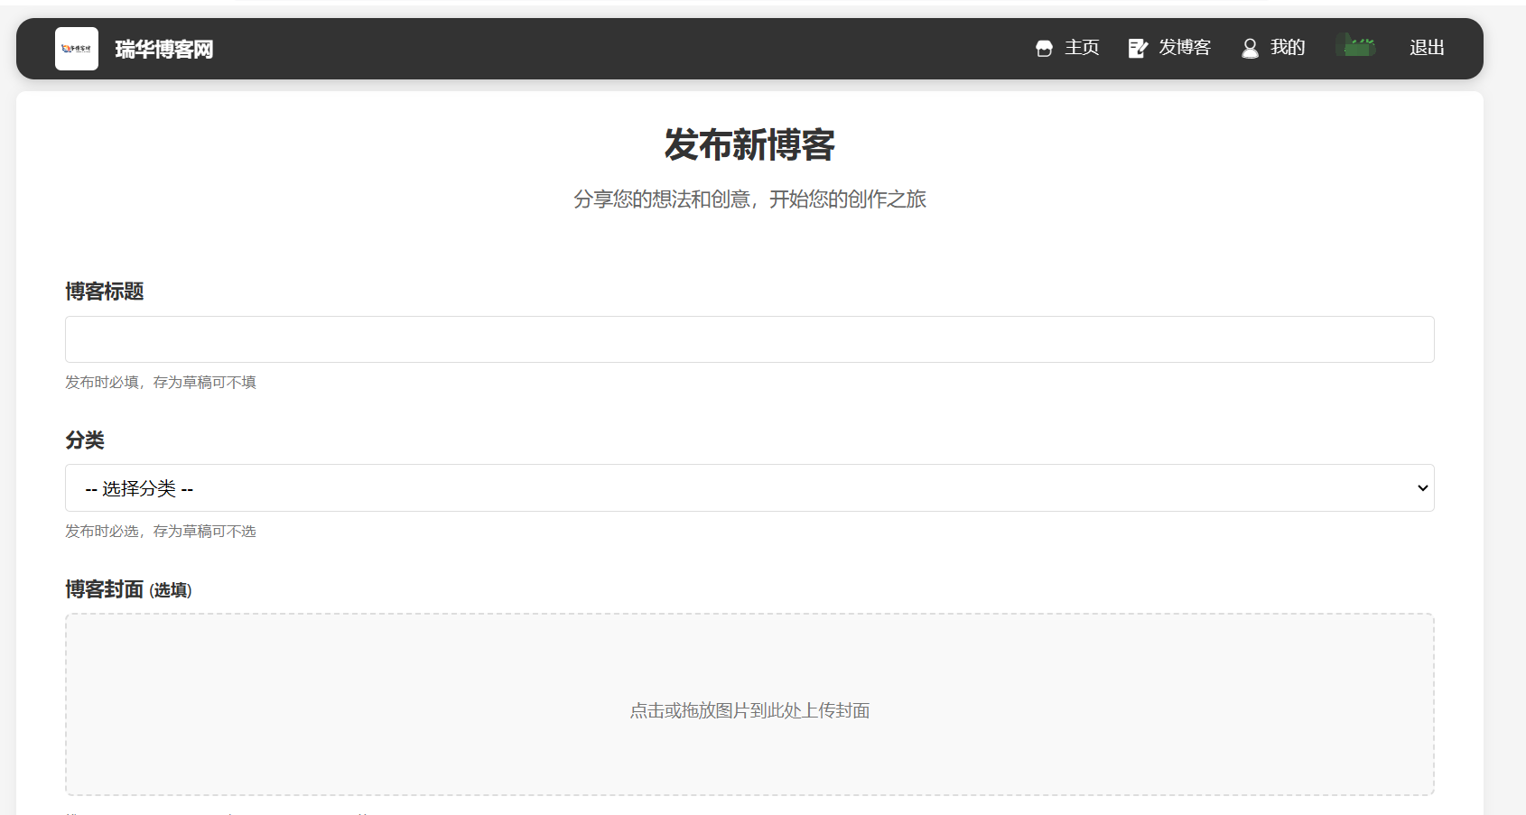This screenshot has height=815, width=1526.
Task: Click the 分类 field label
Action: pyautogui.click(x=85, y=440)
